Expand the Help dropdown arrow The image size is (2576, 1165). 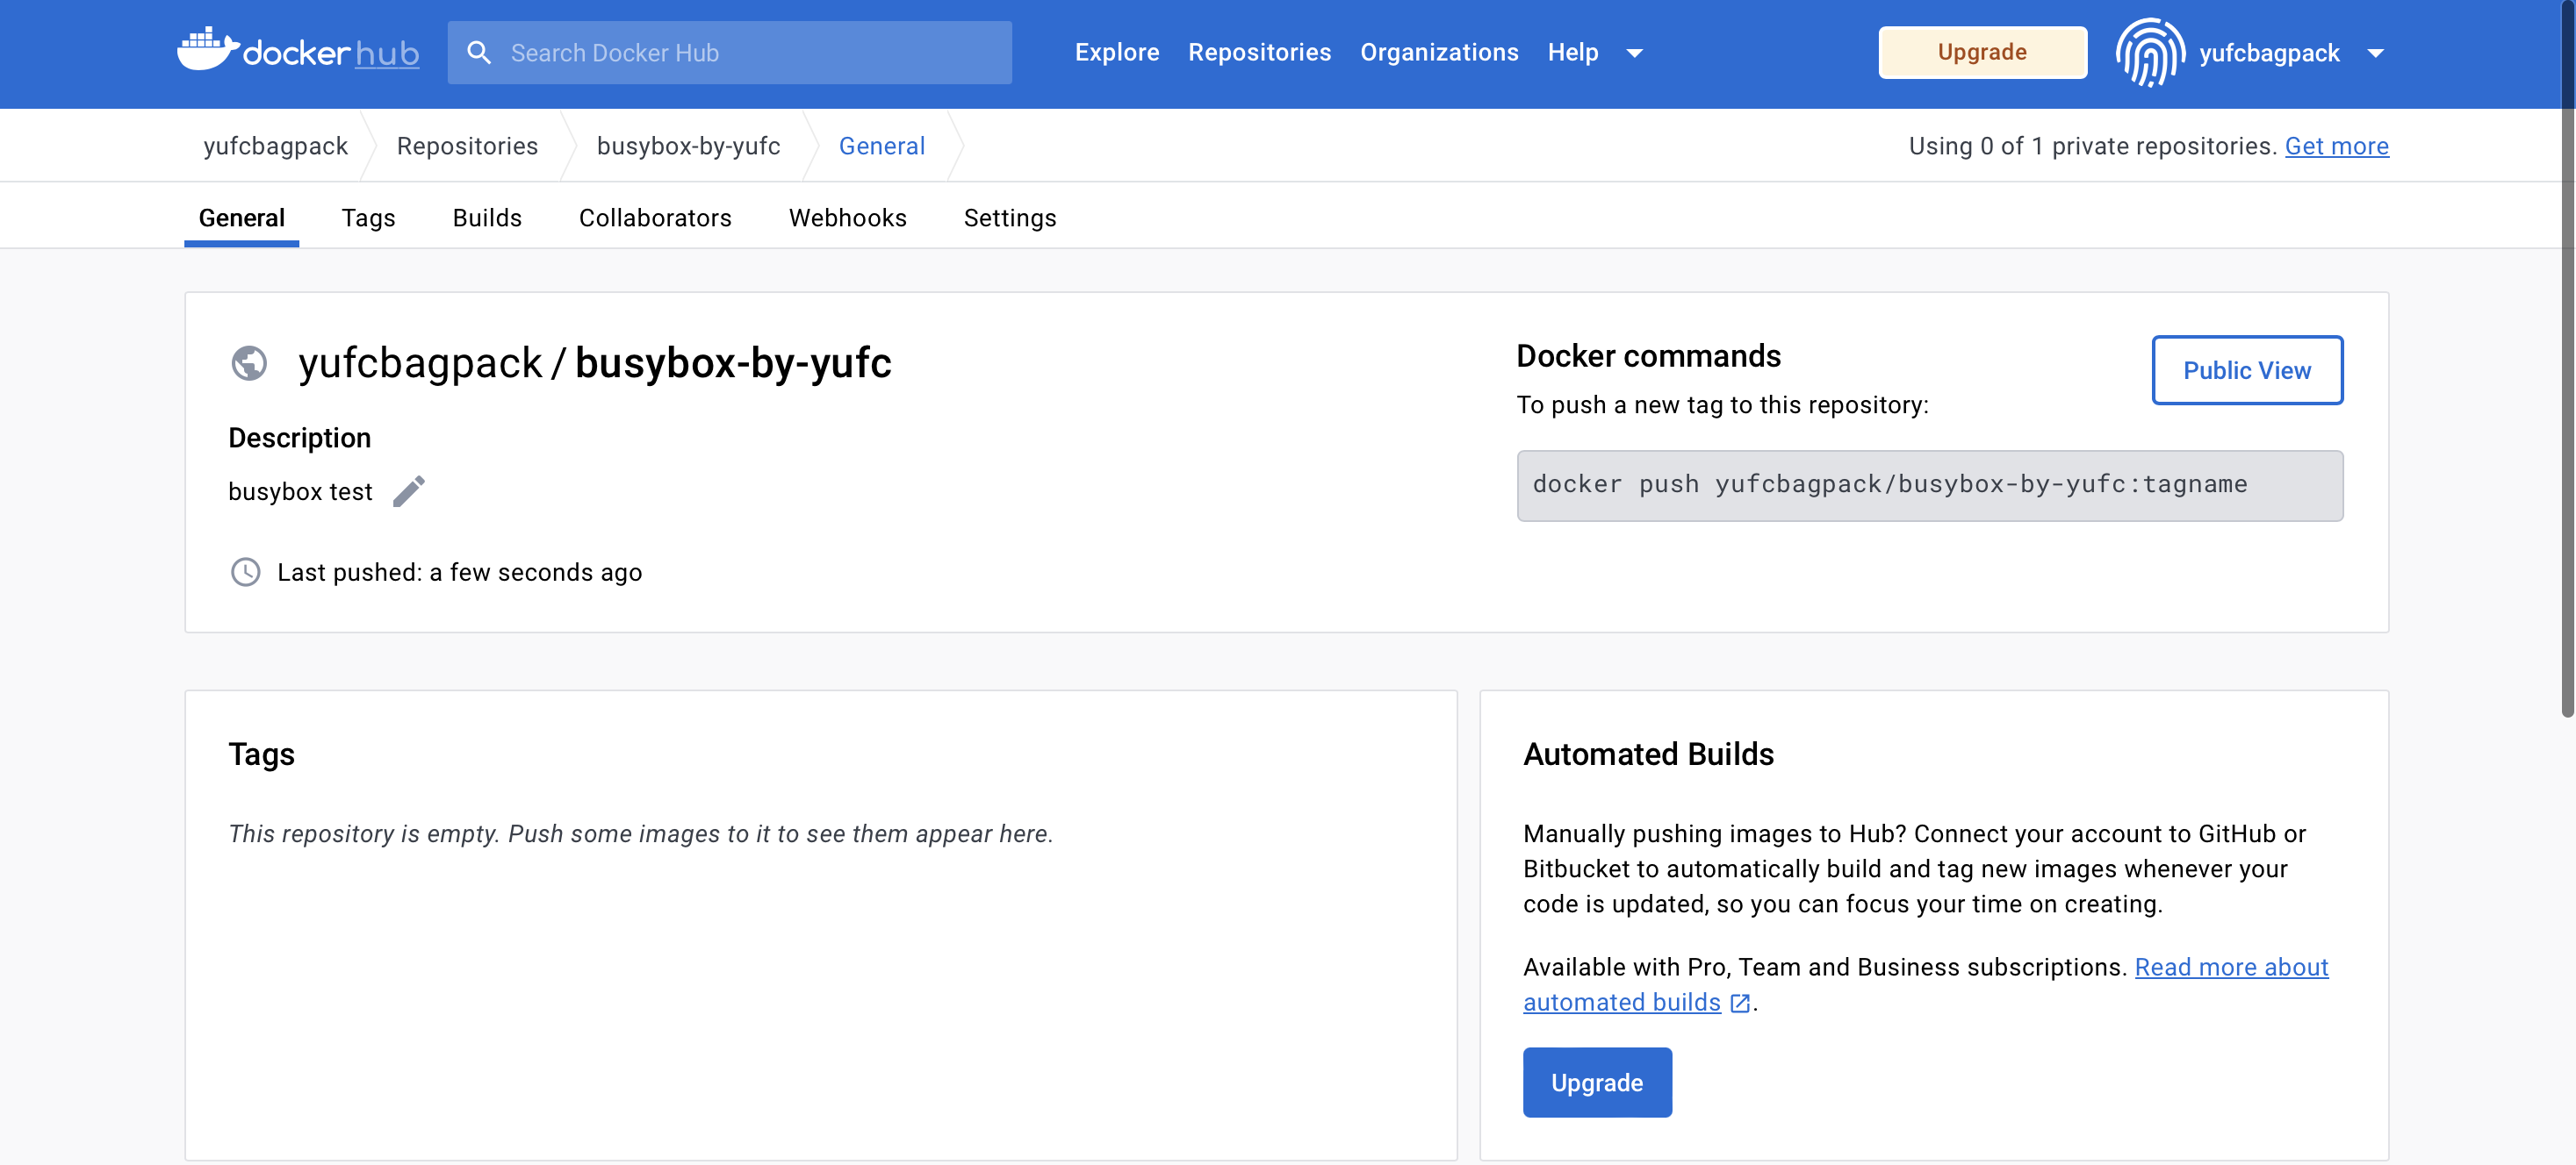pos(1635,53)
